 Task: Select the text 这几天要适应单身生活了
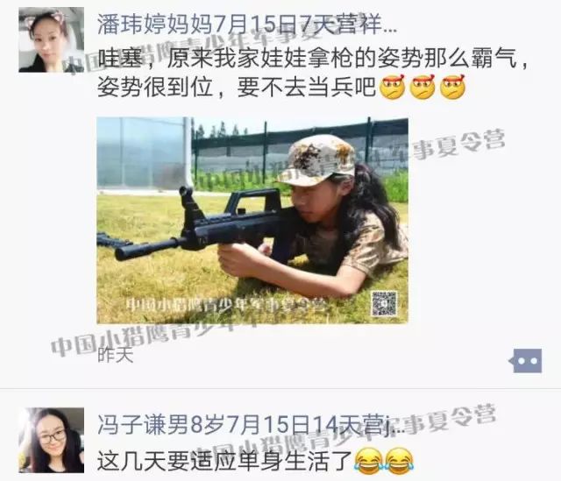pyautogui.click(x=224, y=461)
